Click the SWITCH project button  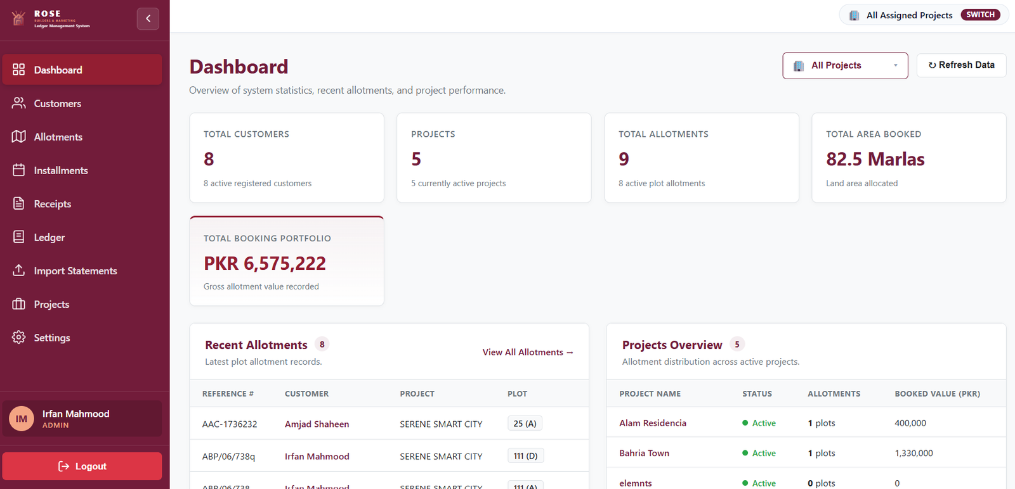980,15
